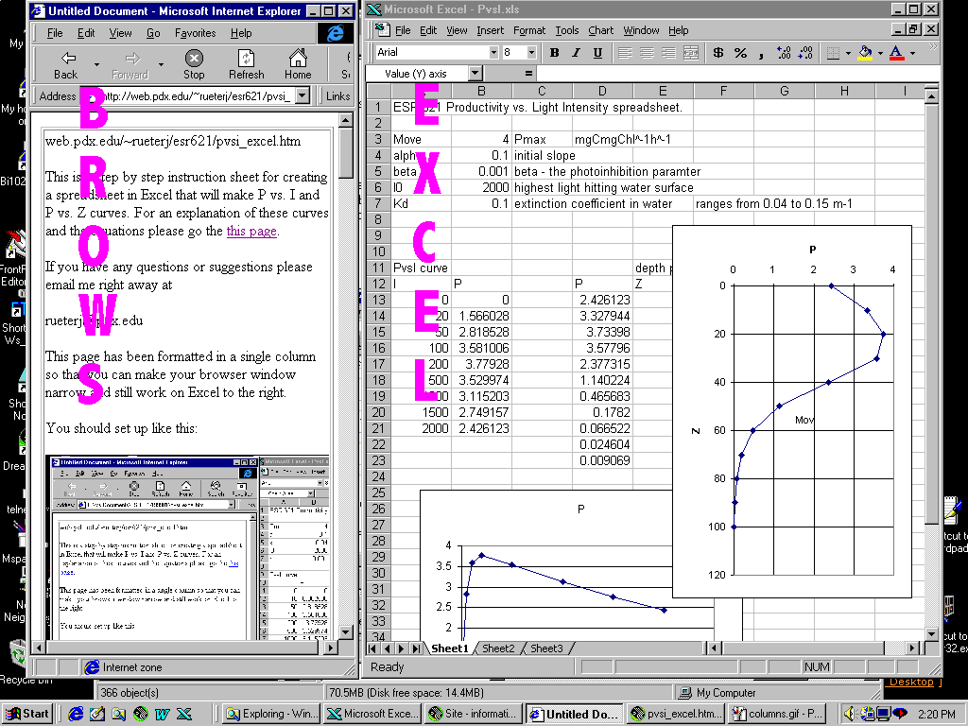968x726 pixels.
Task: Toggle Underline formatting in Excel
Action: click(597, 53)
